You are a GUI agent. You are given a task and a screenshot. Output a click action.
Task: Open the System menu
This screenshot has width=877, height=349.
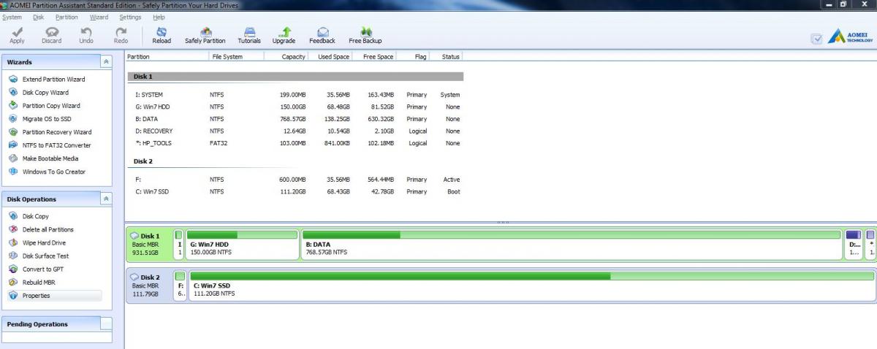click(x=12, y=16)
